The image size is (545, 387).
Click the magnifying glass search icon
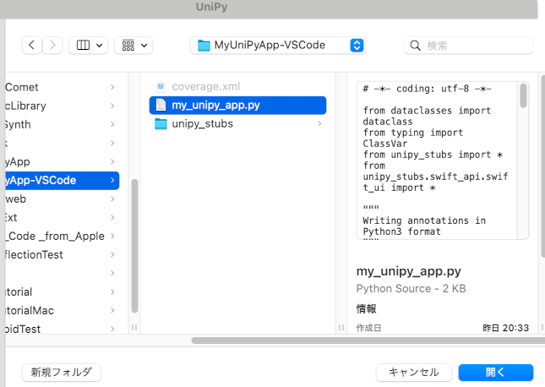[x=415, y=45]
